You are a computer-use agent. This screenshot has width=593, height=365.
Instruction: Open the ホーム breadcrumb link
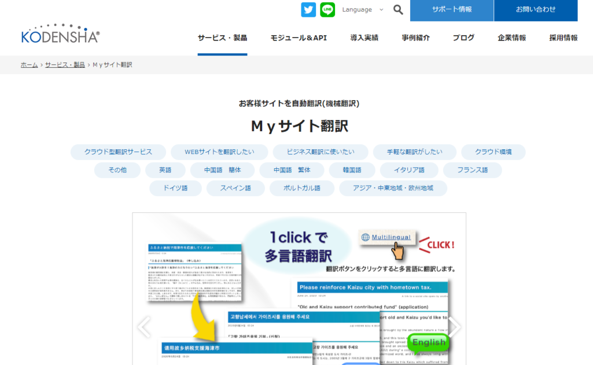29,64
